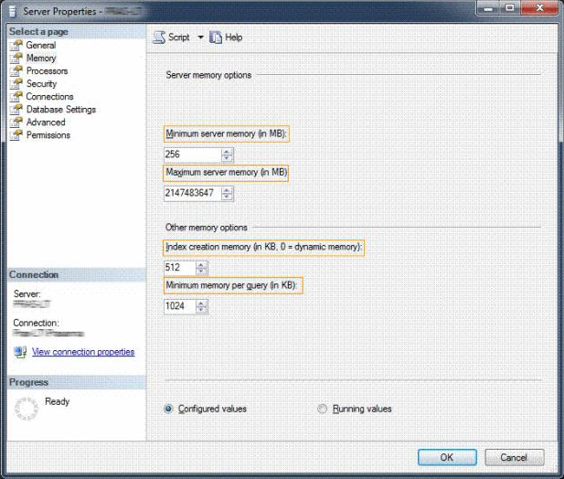Open the Connections page
Image resolution: width=564 pixels, height=479 pixels.
49,96
